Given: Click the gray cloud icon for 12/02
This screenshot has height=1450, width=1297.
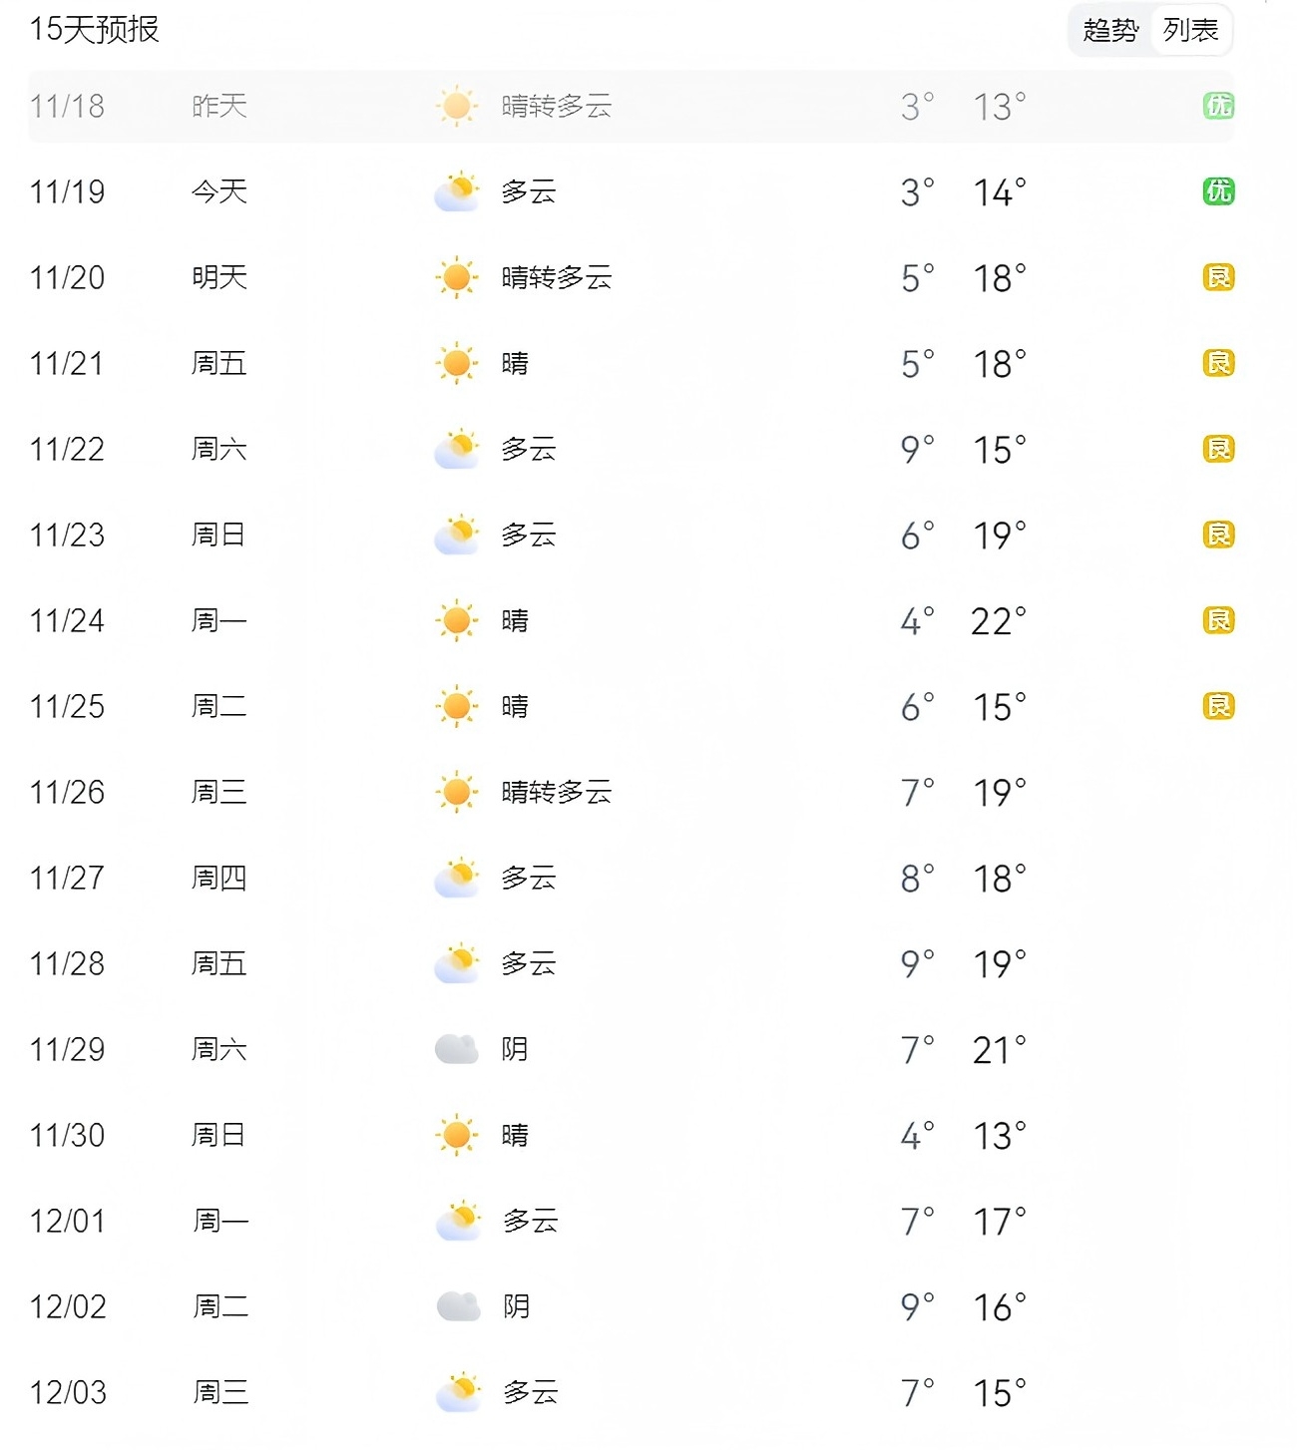Looking at the screenshot, I should pyautogui.click(x=459, y=1306).
